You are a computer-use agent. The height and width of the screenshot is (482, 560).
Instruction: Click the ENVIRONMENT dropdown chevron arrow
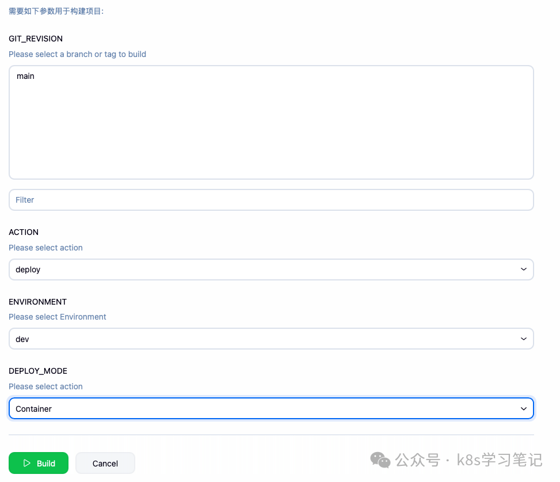(x=524, y=339)
